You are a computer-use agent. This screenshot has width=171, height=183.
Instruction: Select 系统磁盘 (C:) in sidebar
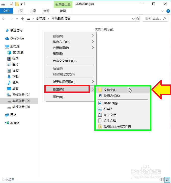coord(21,95)
